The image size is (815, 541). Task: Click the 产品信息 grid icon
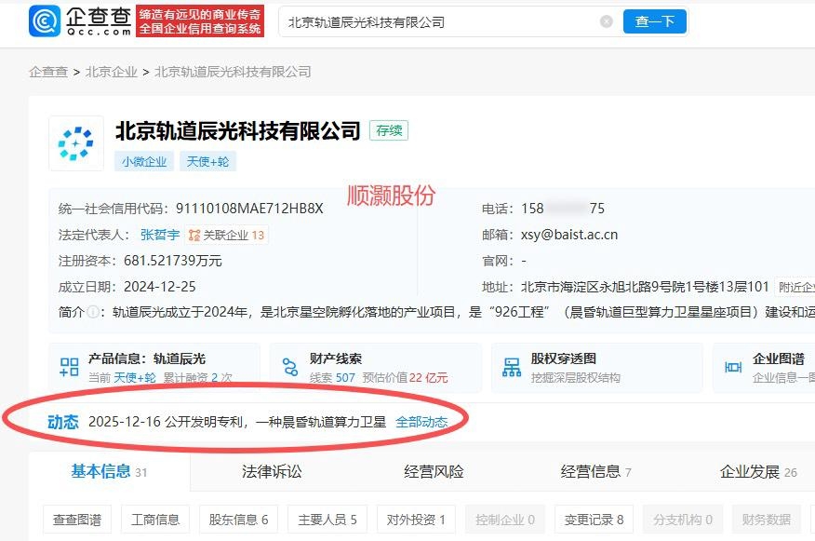coord(69,367)
